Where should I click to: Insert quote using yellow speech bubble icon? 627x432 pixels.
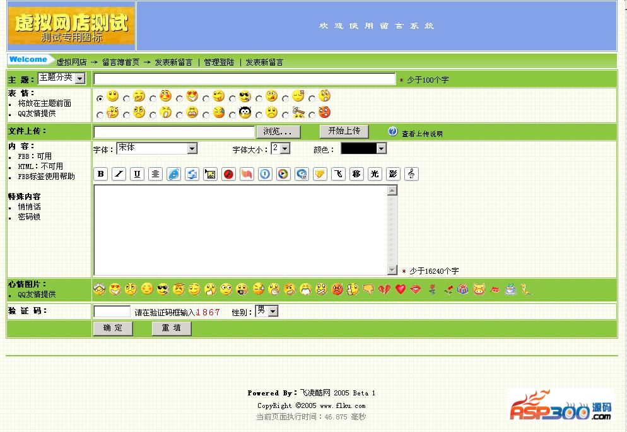[x=320, y=174]
